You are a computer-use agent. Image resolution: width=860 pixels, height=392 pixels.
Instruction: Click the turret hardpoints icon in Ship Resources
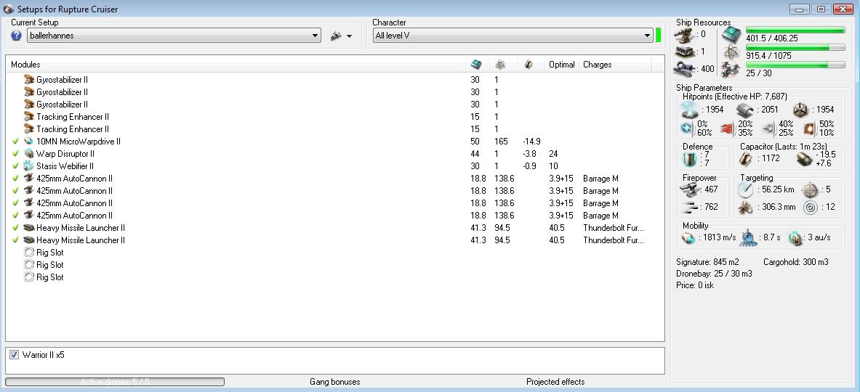[686, 34]
